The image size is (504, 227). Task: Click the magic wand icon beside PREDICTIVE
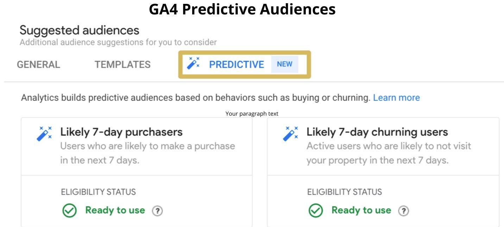[194, 63]
